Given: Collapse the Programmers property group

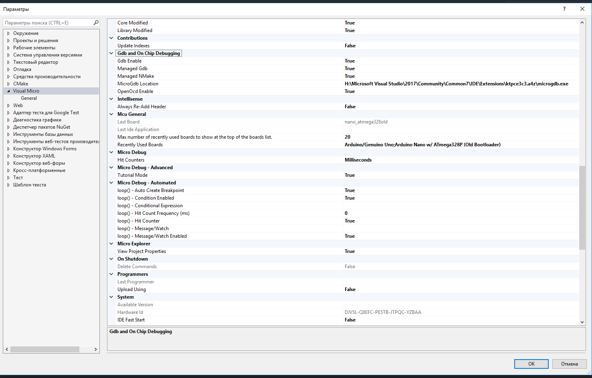Looking at the screenshot, I should [111, 274].
